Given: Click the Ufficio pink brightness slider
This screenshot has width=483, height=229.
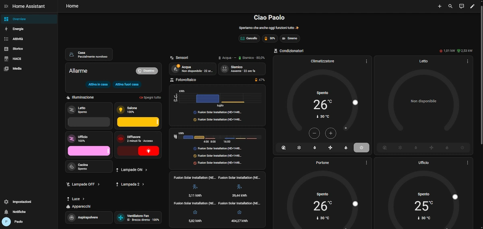Looking at the screenshot, I should [89, 151].
